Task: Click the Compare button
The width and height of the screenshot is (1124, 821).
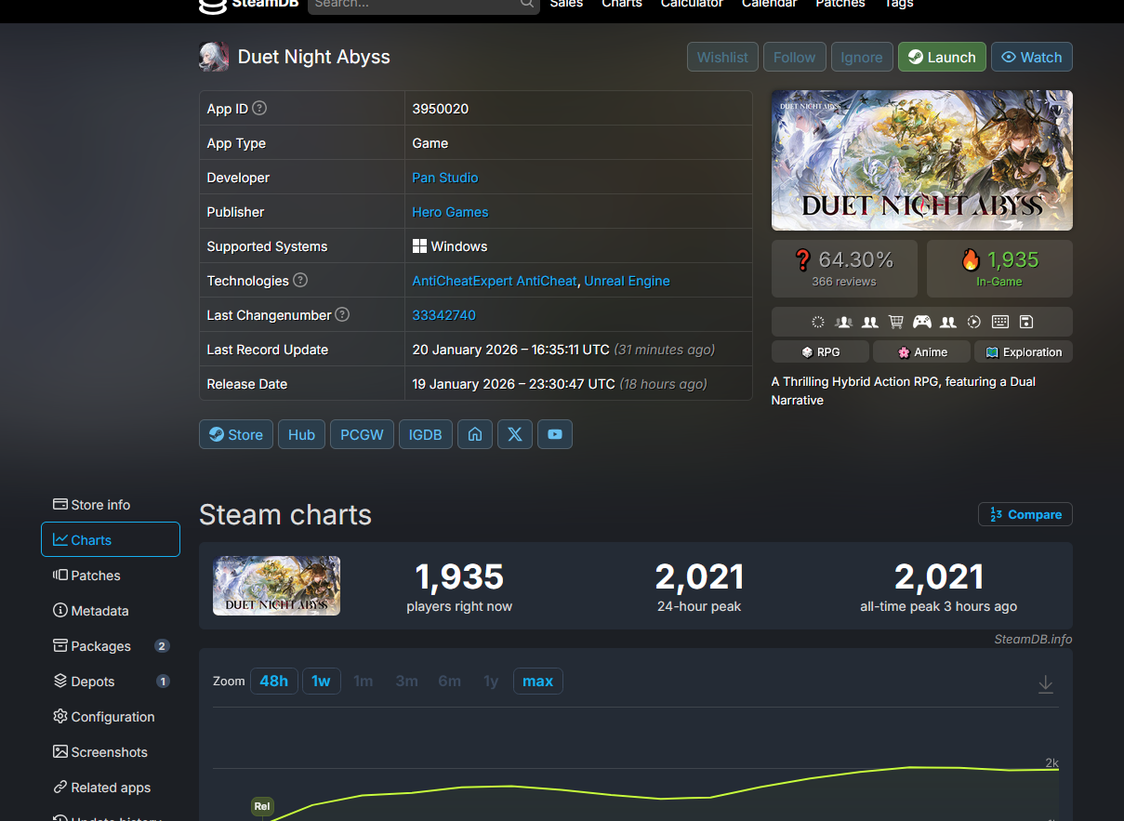Action: click(1025, 514)
